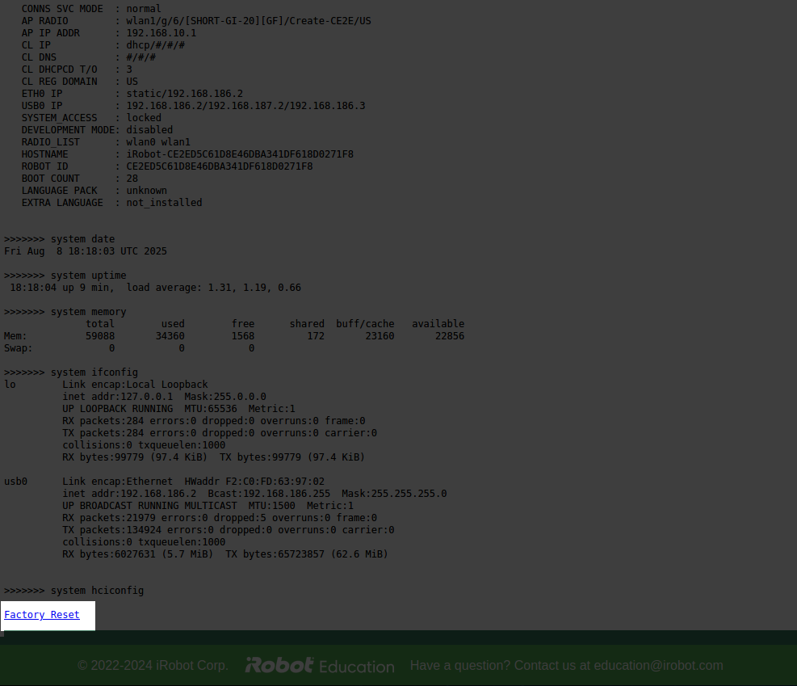Click the iRobot Education footer logo
The width and height of the screenshot is (797, 686).
[320, 666]
